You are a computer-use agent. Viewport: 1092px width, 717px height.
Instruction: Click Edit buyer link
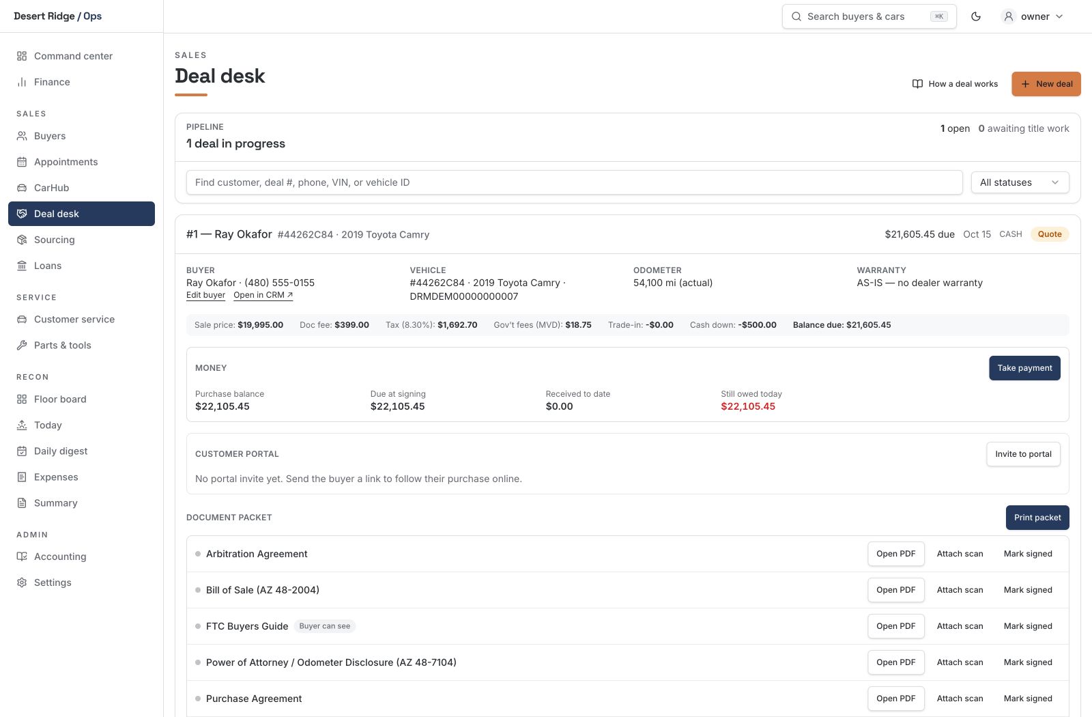pyautogui.click(x=205, y=295)
